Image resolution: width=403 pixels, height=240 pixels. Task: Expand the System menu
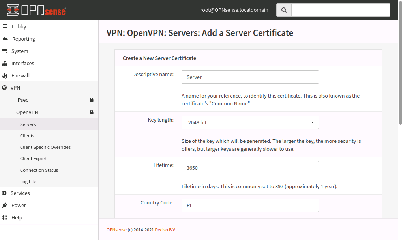click(20, 51)
